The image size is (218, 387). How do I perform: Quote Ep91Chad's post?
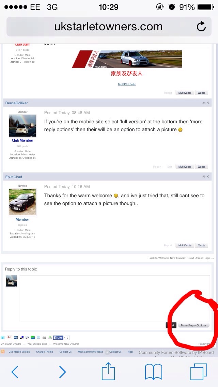point(201,245)
